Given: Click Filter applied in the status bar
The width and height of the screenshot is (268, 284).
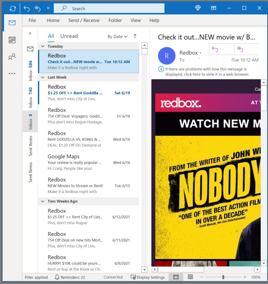Looking at the screenshot, I should (36, 277).
